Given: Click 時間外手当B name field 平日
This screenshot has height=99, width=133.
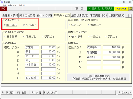Looking at the screenshot, I should (32, 52).
